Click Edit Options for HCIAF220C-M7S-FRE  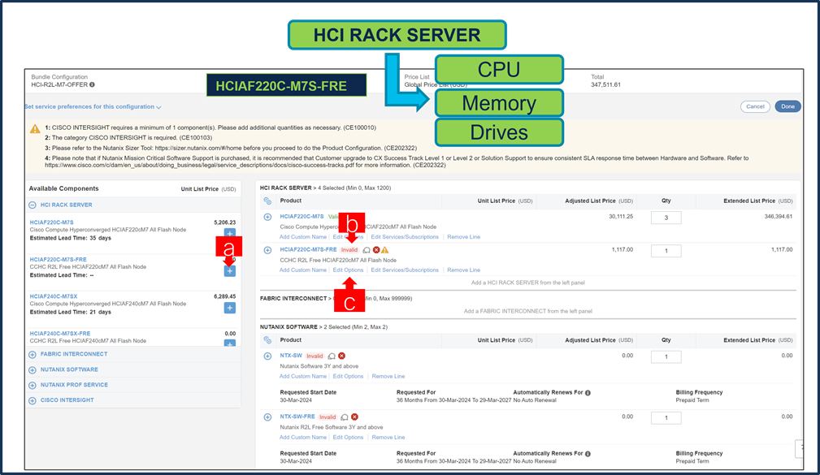coord(348,270)
